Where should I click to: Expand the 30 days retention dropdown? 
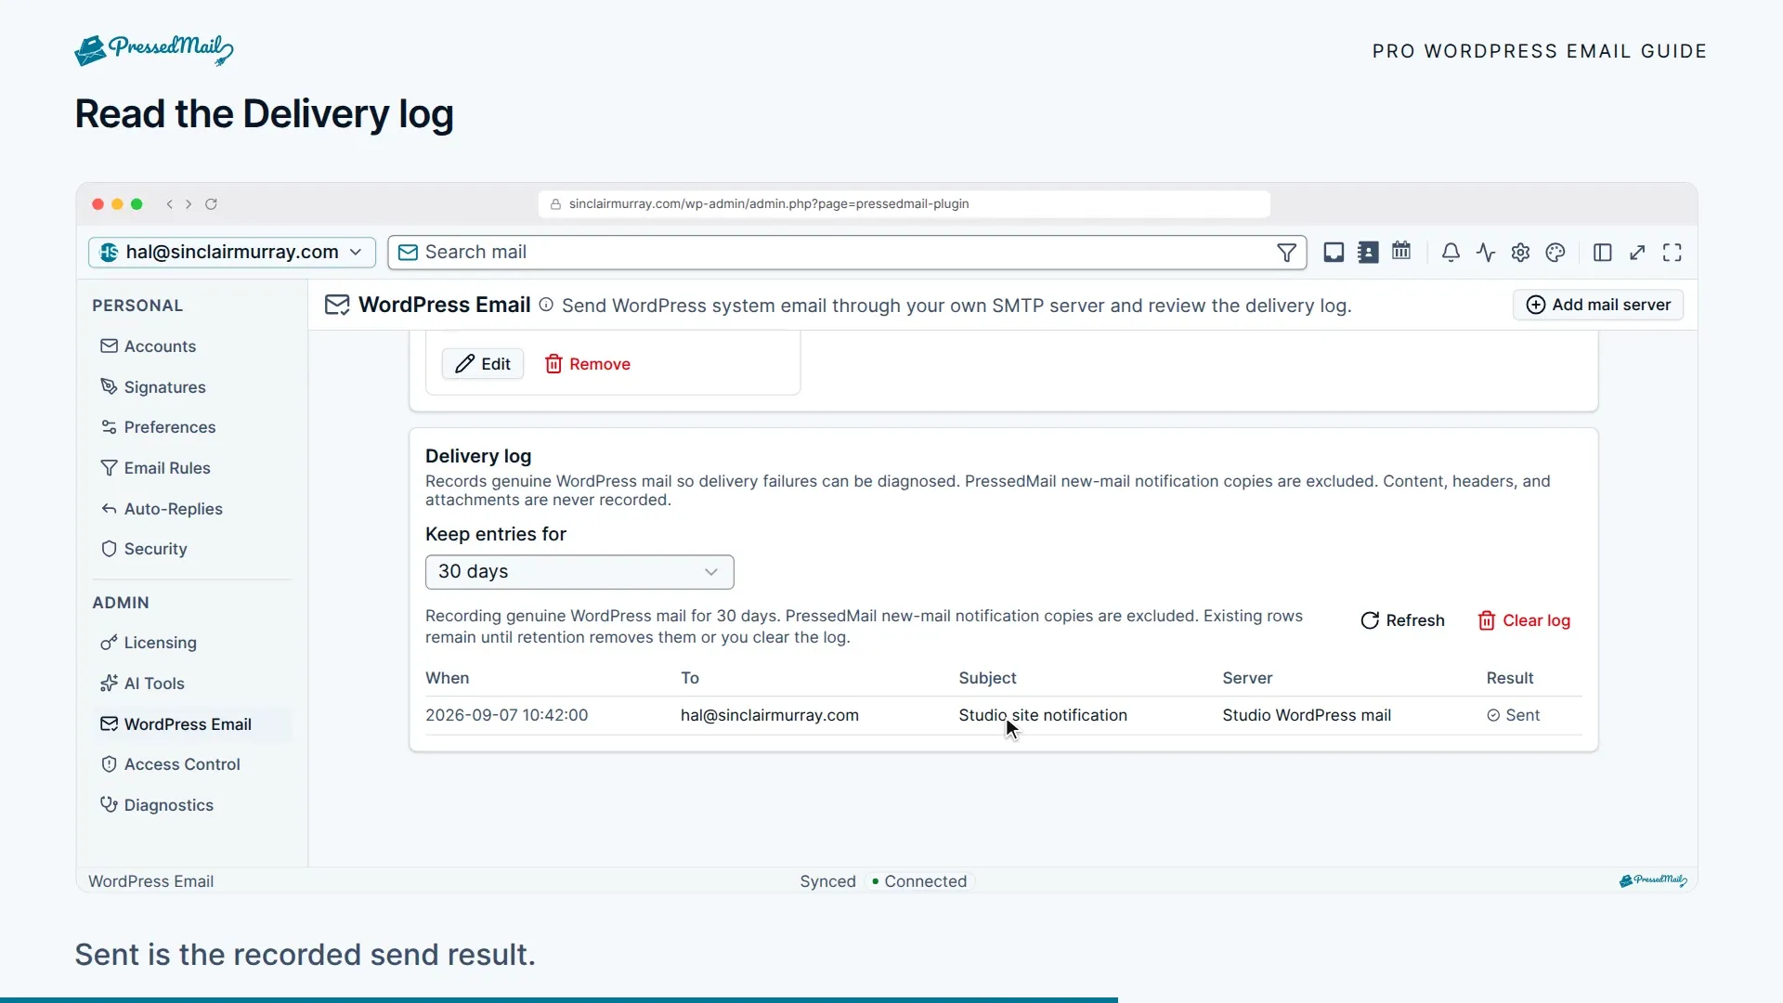tap(579, 572)
